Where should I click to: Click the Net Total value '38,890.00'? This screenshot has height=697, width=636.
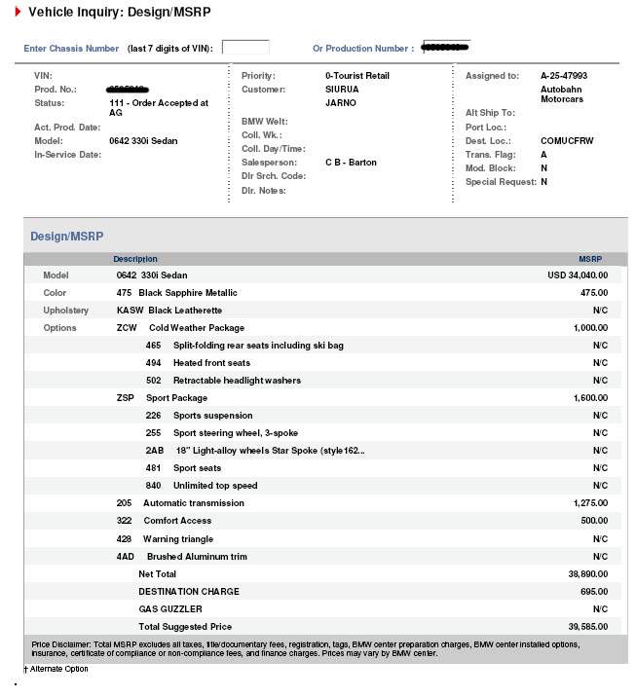coord(587,574)
